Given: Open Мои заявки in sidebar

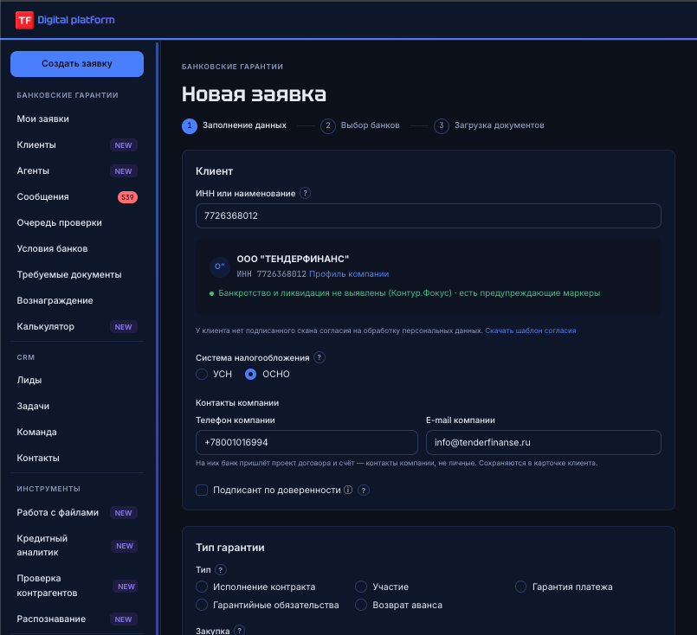Looking at the screenshot, I should [x=77, y=119].
